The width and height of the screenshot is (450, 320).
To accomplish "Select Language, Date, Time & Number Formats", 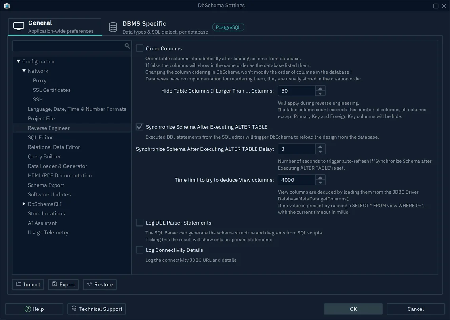I will click(77, 109).
